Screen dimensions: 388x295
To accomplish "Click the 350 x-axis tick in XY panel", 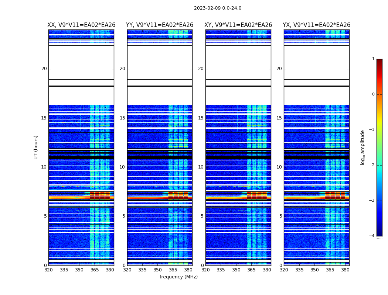I will tap(236, 270).
